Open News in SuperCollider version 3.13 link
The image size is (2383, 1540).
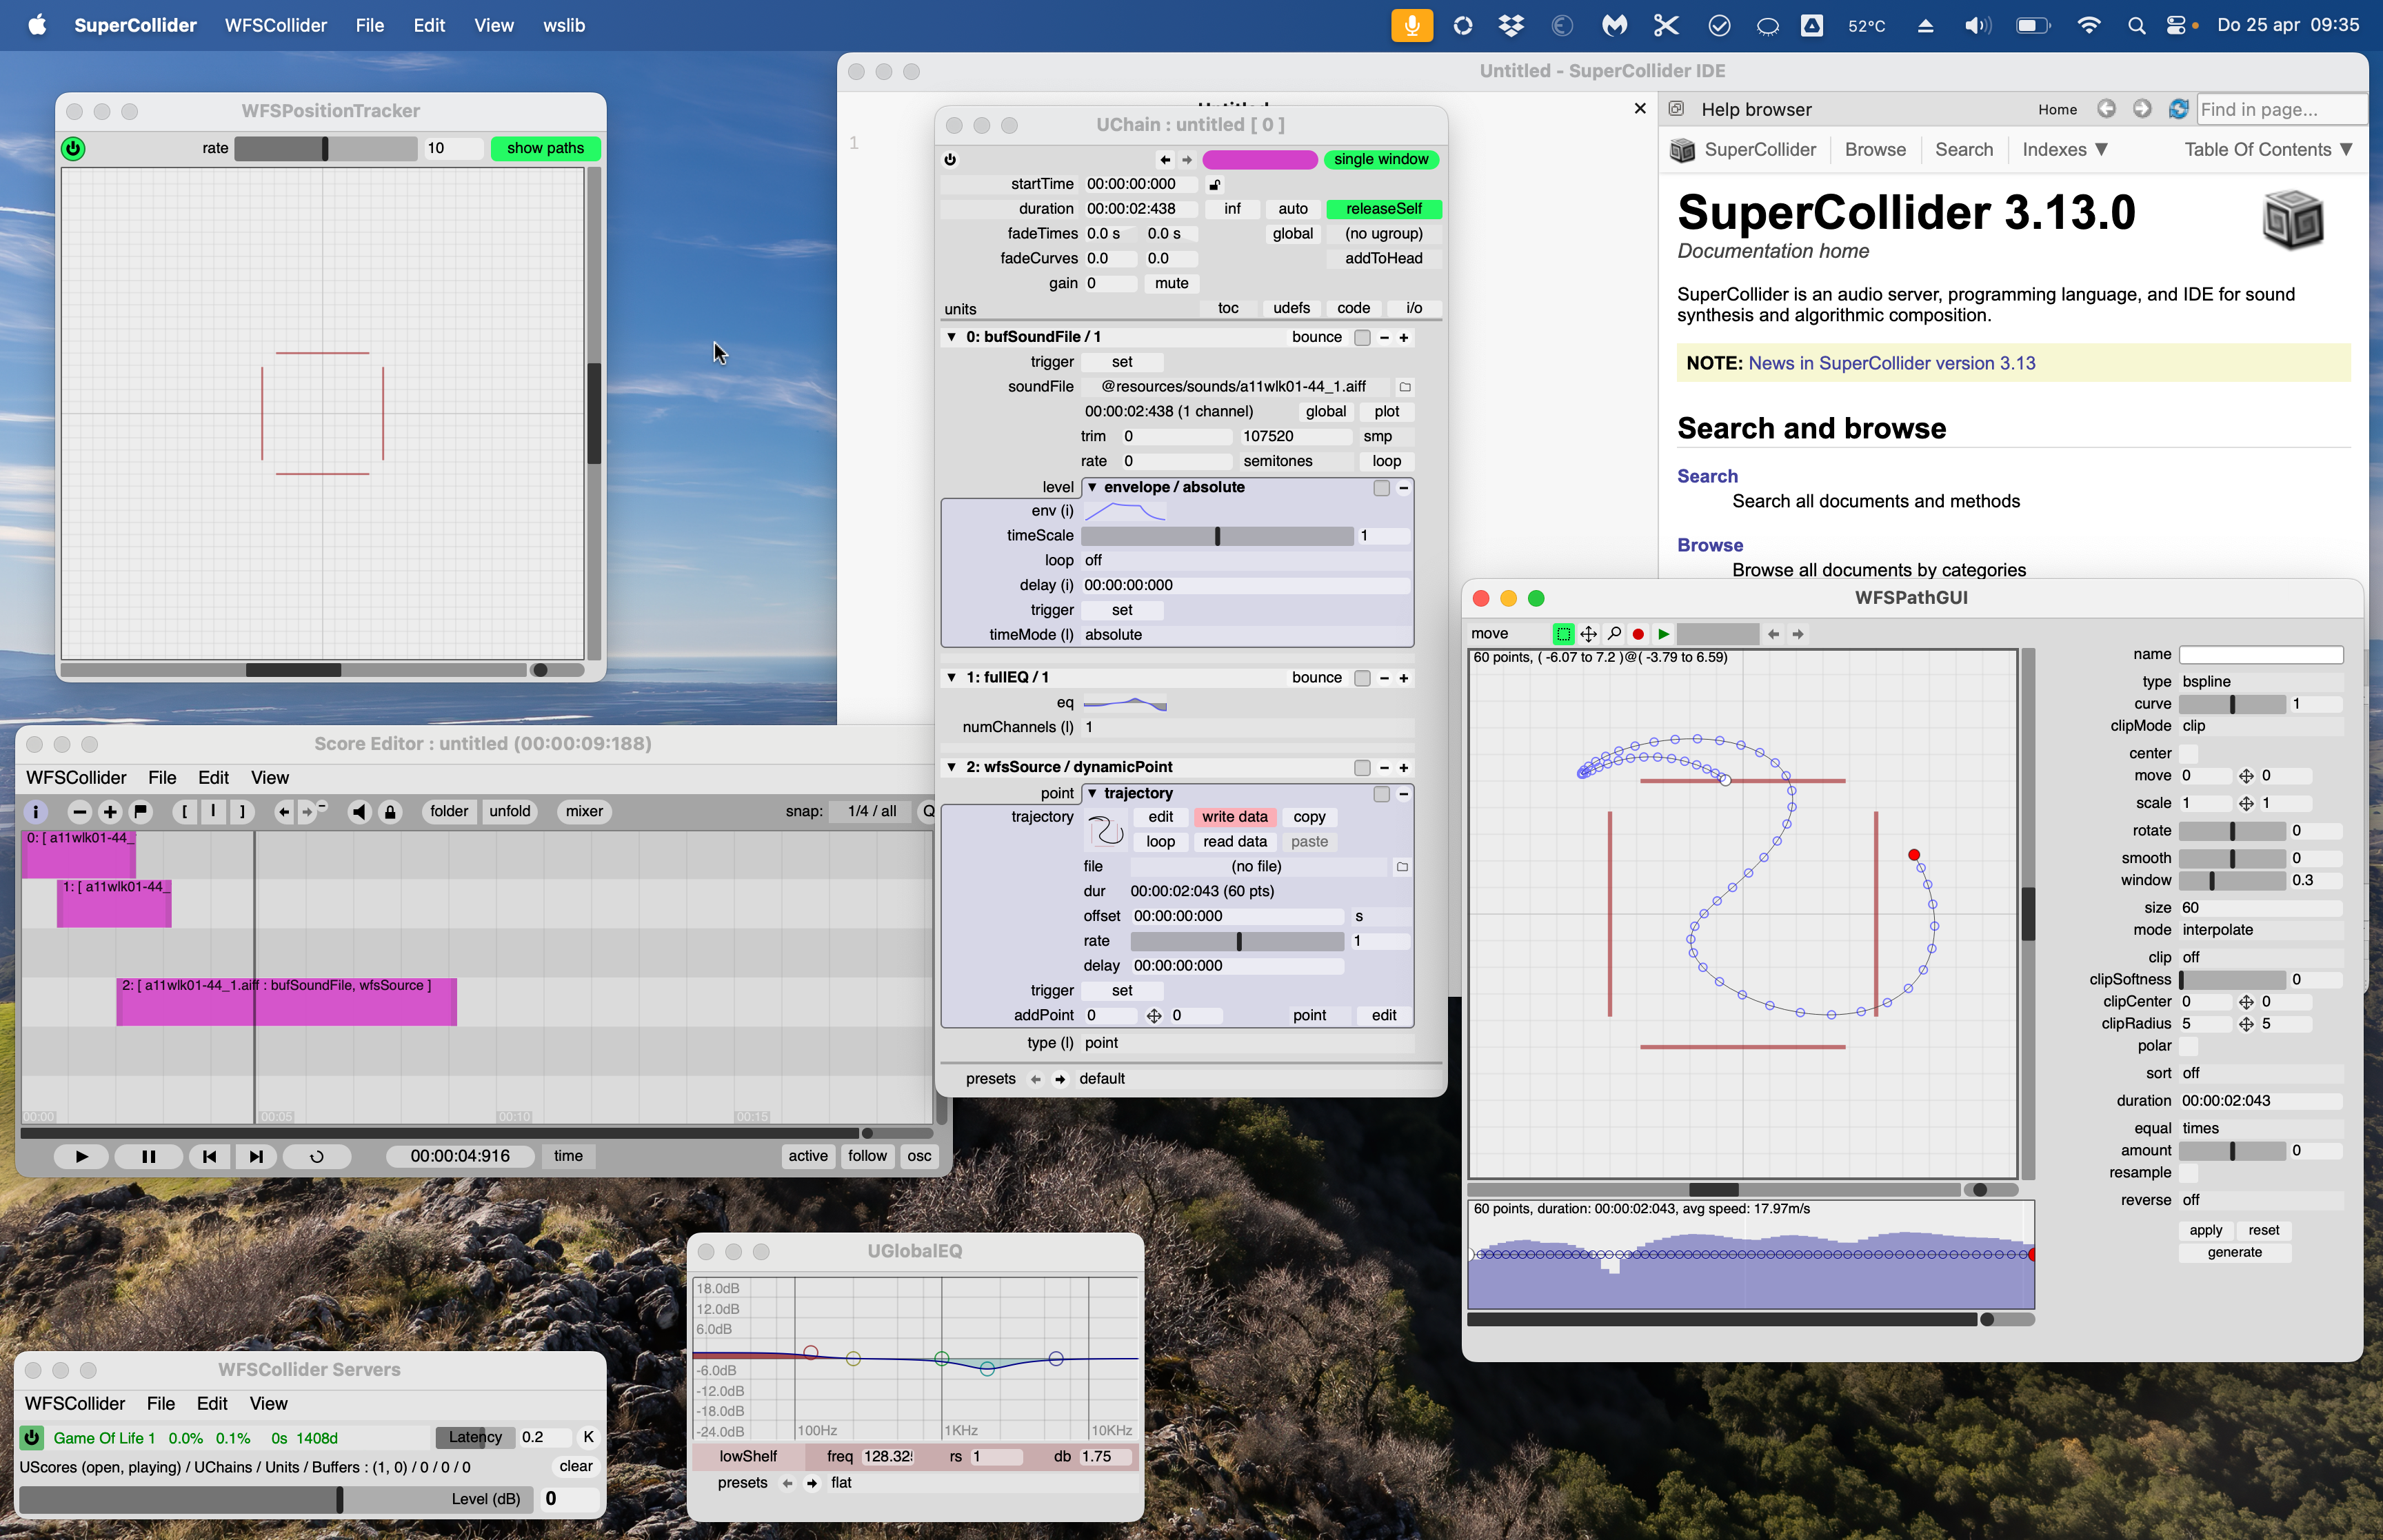click(x=1891, y=363)
